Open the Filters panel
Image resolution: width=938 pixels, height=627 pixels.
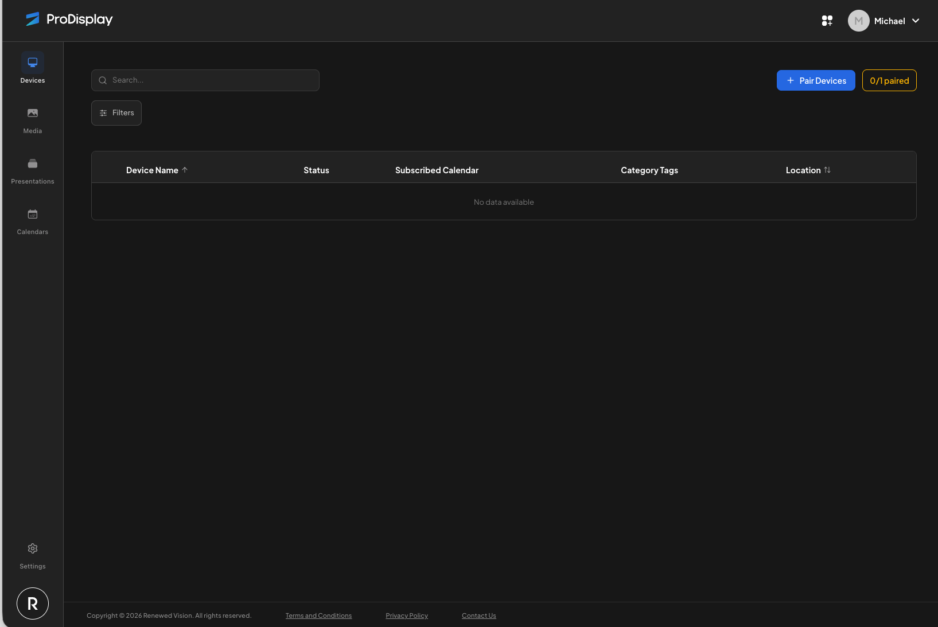pos(116,113)
